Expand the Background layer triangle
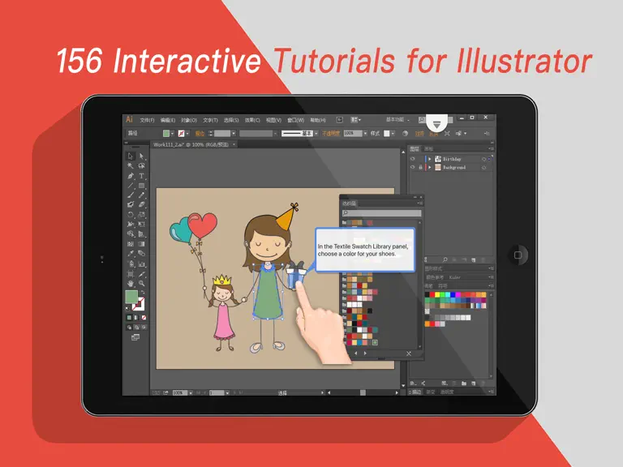Image resolution: width=623 pixels, height=467 pixels. pos(429,167)
